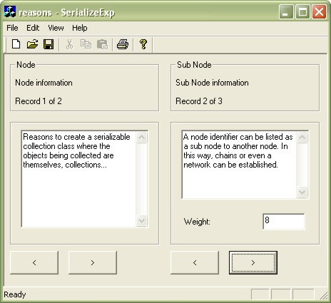Screen dimensions: 331x303
Task: Go to next Sub Node record
Action: [253, 262]
